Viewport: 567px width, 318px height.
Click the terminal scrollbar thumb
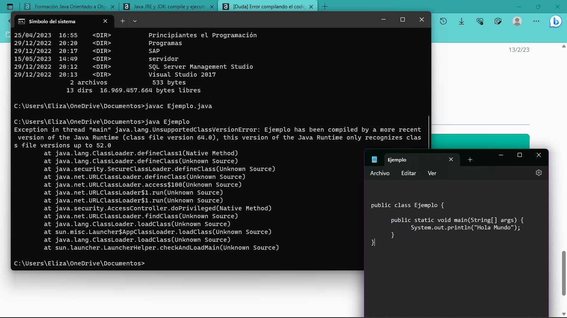tap(429, 132)
